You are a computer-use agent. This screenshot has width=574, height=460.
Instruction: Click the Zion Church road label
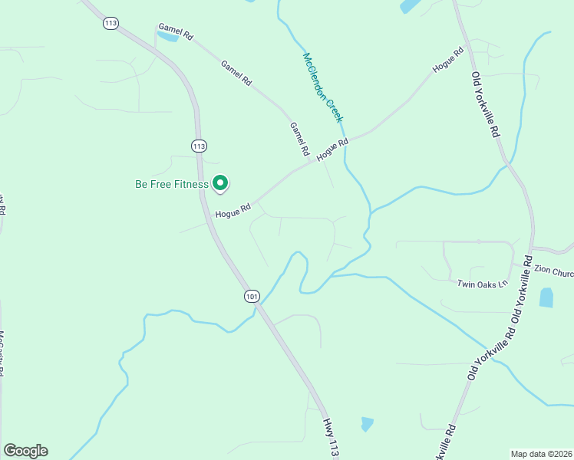click(553, 271)
